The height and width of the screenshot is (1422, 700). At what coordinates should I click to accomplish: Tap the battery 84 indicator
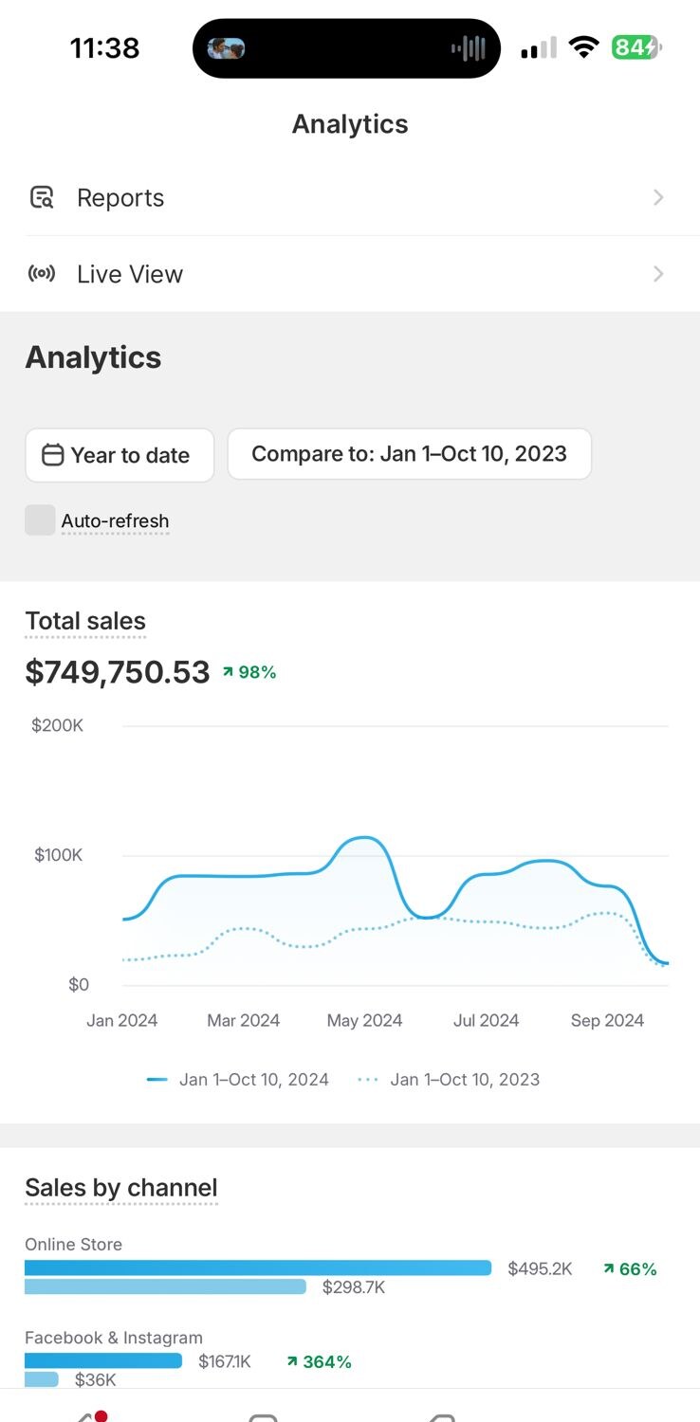tap(636, 47)
